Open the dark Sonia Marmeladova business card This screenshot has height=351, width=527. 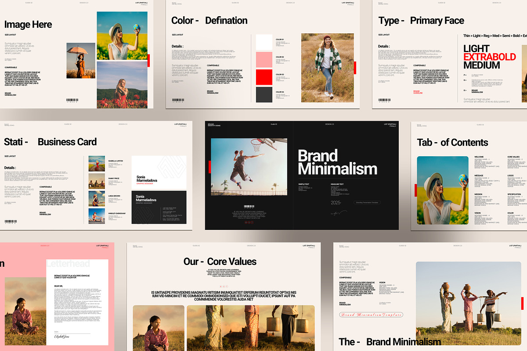(x=159, y=208)
